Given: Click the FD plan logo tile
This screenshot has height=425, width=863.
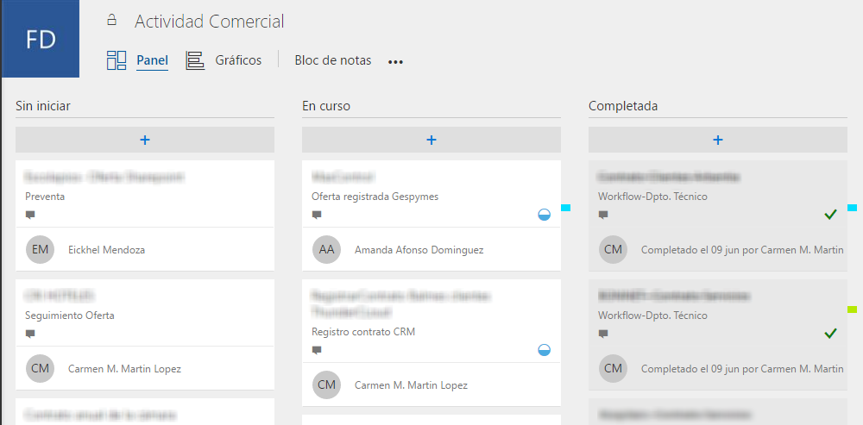Looking at the screenshot, I should coord(41,39).
